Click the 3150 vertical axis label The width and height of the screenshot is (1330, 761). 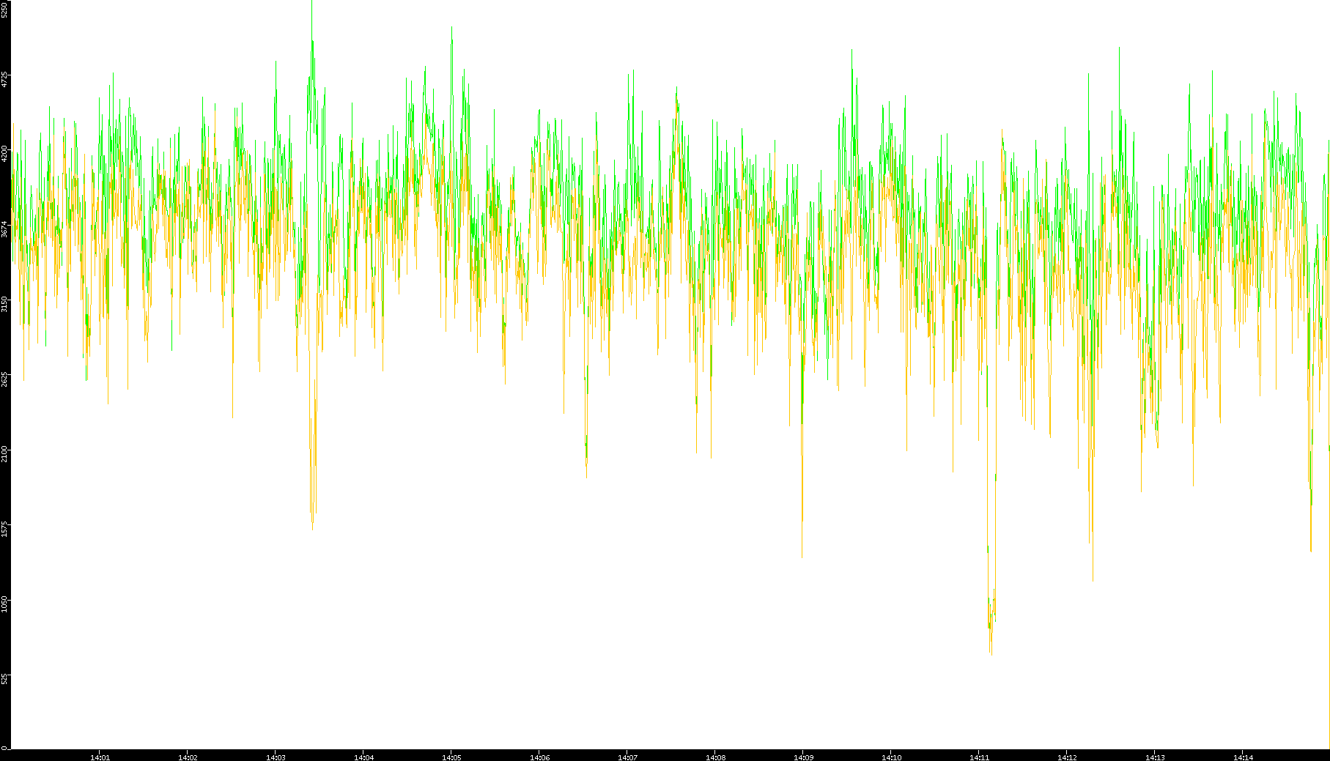pos(4,304)
